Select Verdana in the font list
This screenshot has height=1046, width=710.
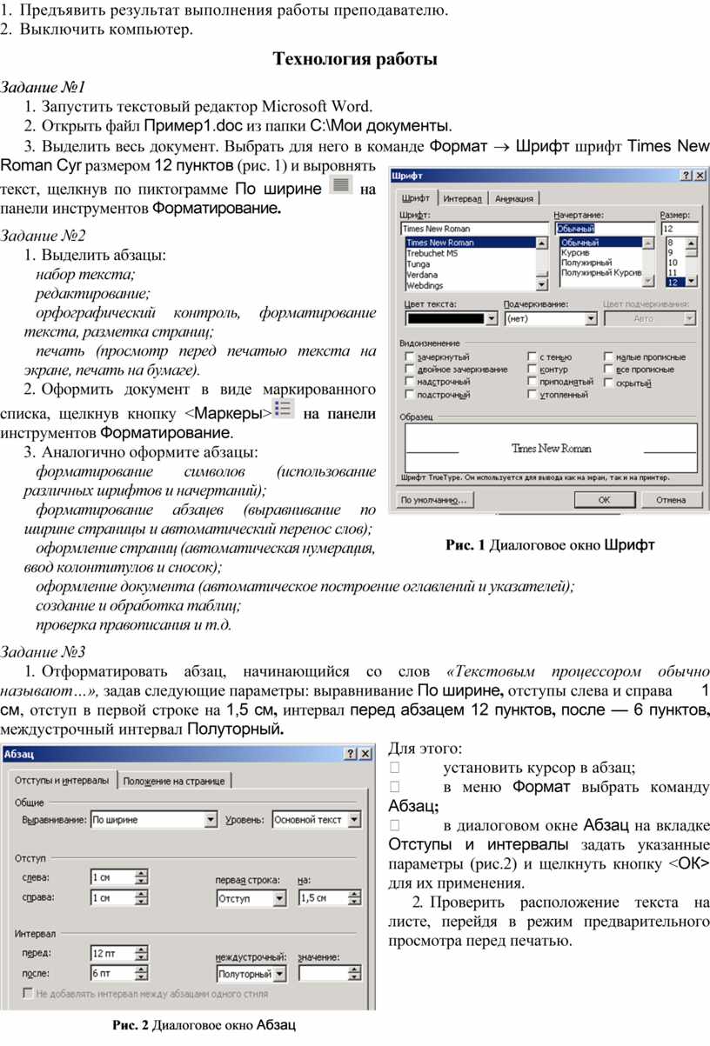click(x=469, y=274)
